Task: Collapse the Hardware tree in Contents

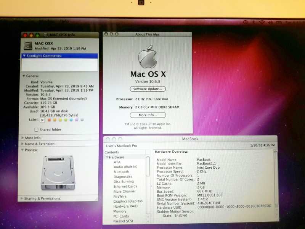Action: (107, 157)
